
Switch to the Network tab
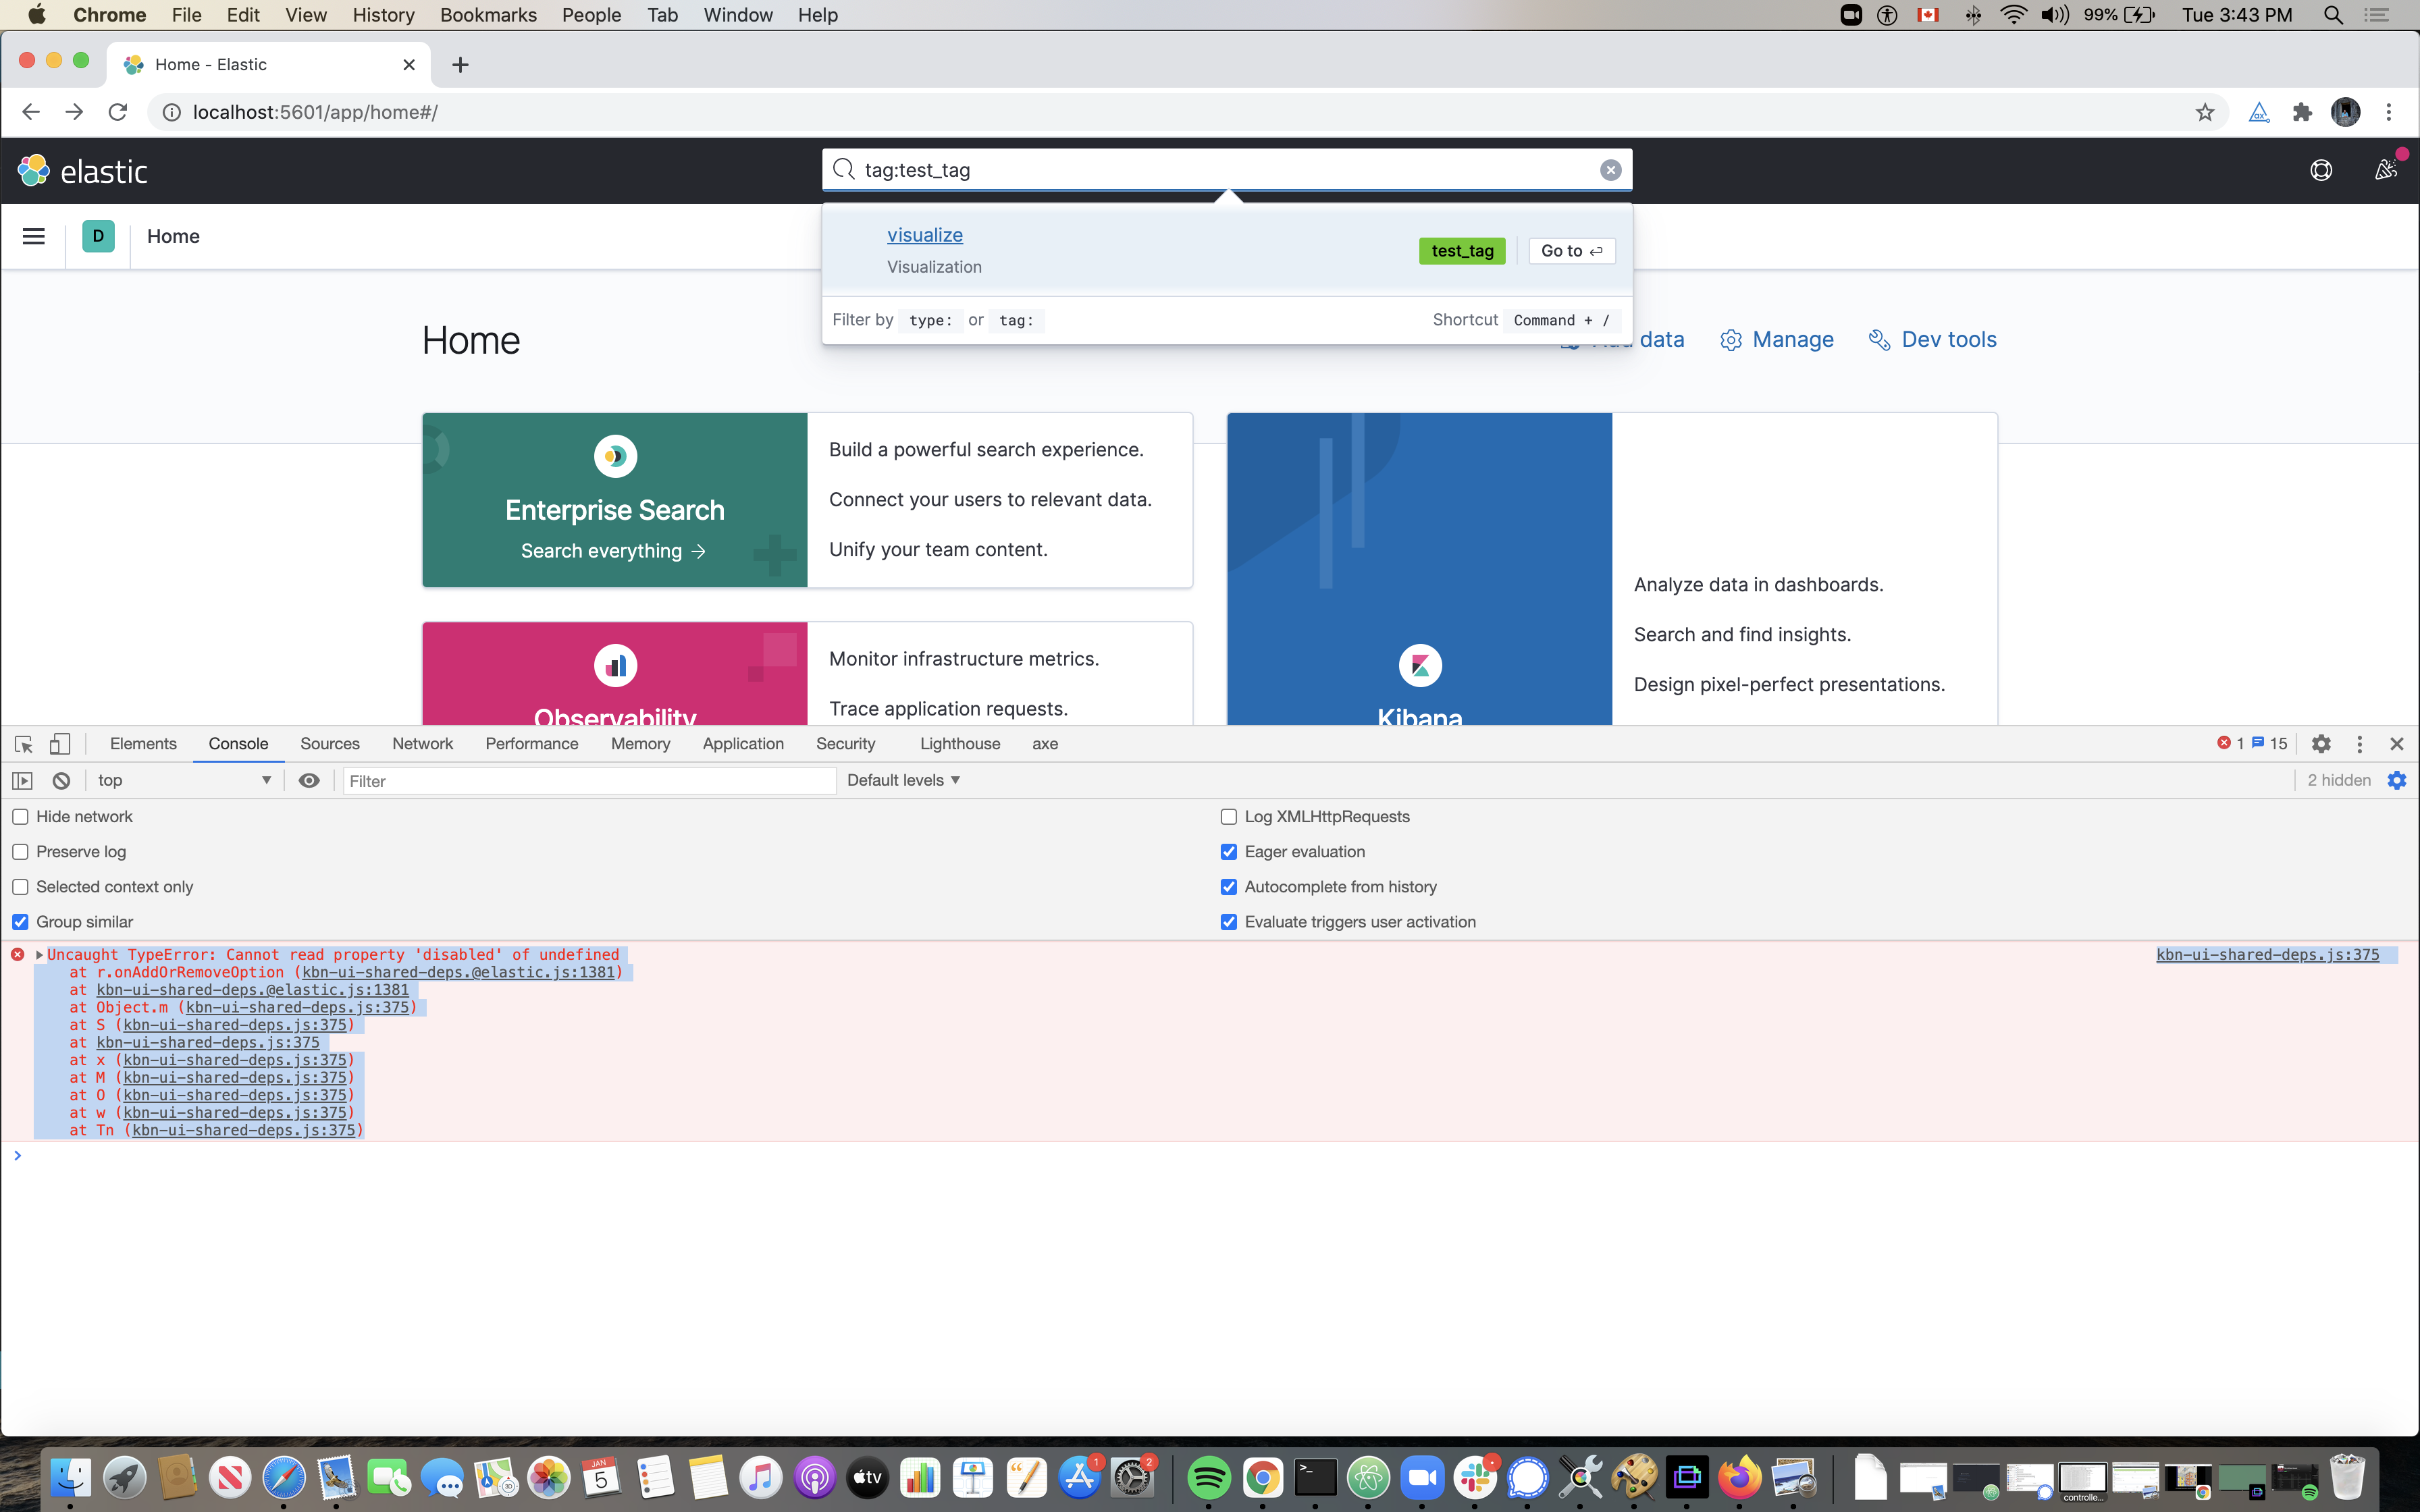coord(422,744)
